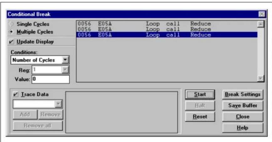Open Help for Conditional Break
Image resolution: width=272 pixels, height=142 pixels.
coord(243,128)
